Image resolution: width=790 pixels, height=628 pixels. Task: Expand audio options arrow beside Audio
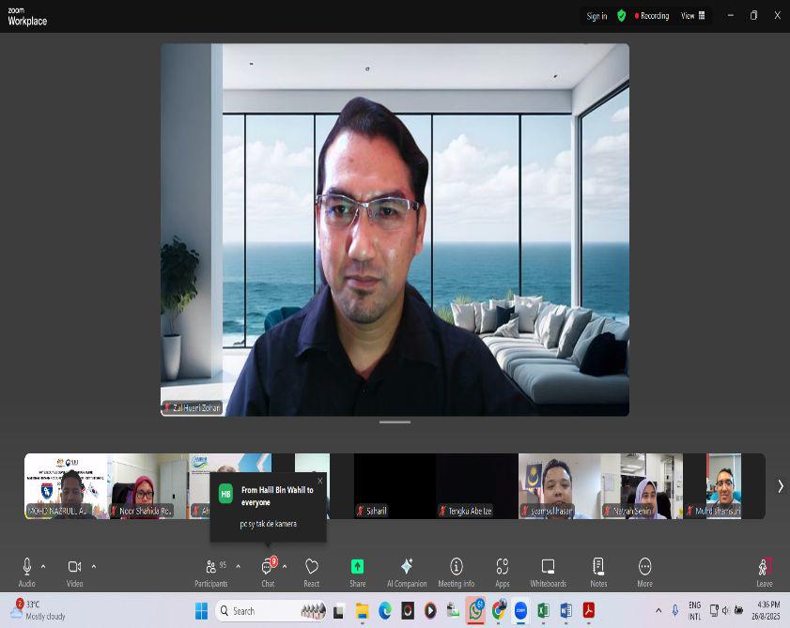pos(43,566)
